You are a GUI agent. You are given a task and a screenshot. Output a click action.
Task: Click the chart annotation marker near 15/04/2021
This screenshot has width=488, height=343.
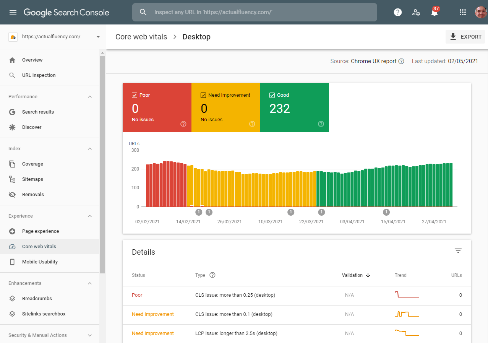point(386,212)
